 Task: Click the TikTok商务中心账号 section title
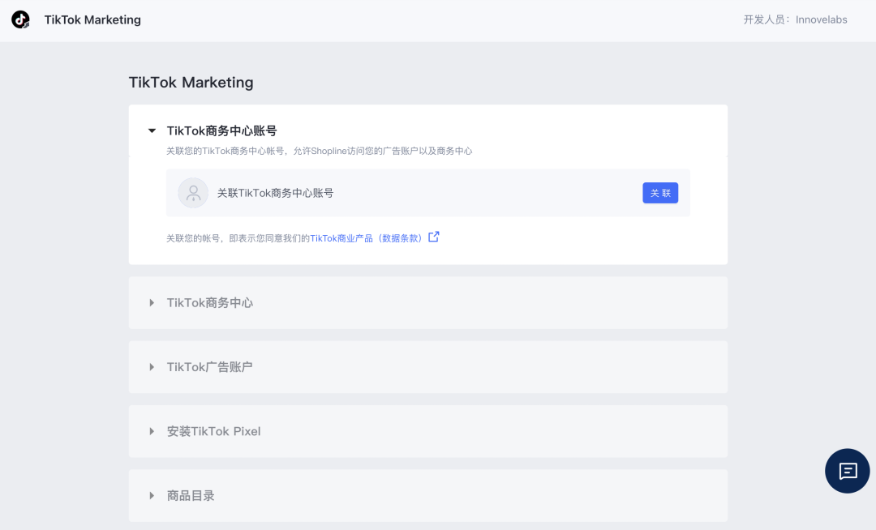click(223, 130)
